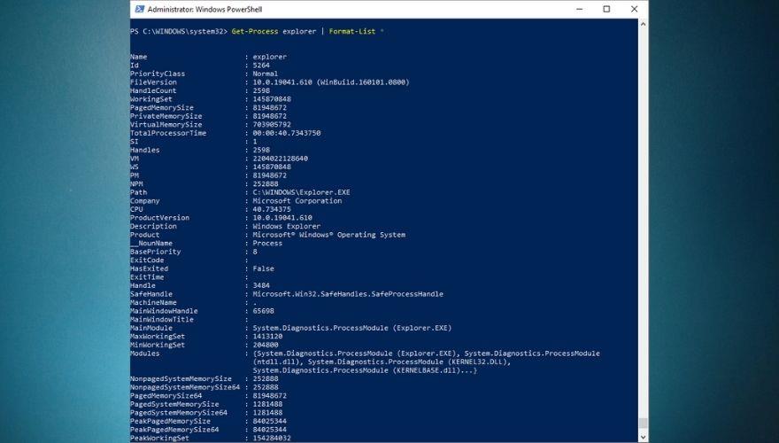Click the ProductVersion label
The width and height of the screenshot is (779, 443).
(x=159, y=218)
